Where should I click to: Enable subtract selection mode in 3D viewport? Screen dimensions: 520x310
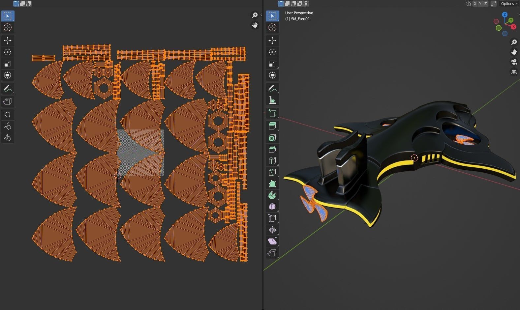[293, 4]
